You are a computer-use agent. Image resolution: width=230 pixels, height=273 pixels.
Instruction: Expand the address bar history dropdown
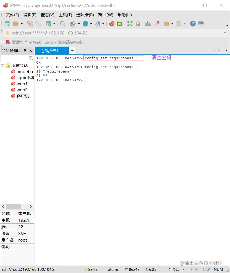(x=225, y=33)
